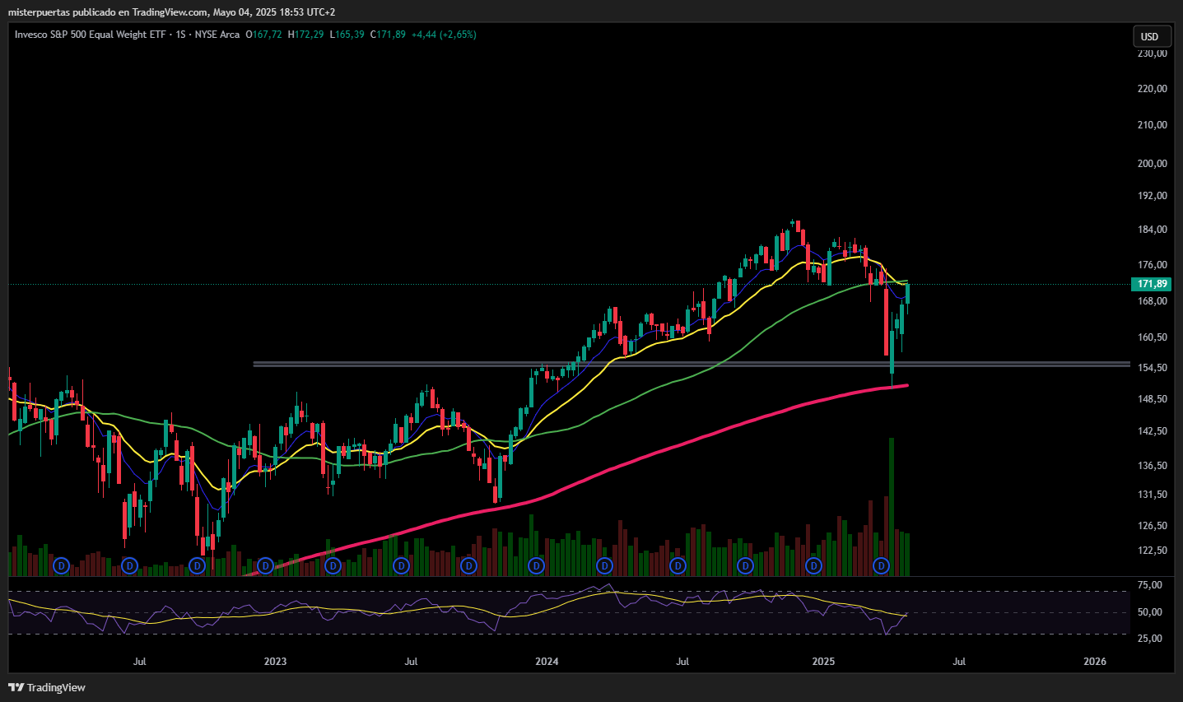
Task: Click the 2024 label on the time axis
Action: point(547,662)
